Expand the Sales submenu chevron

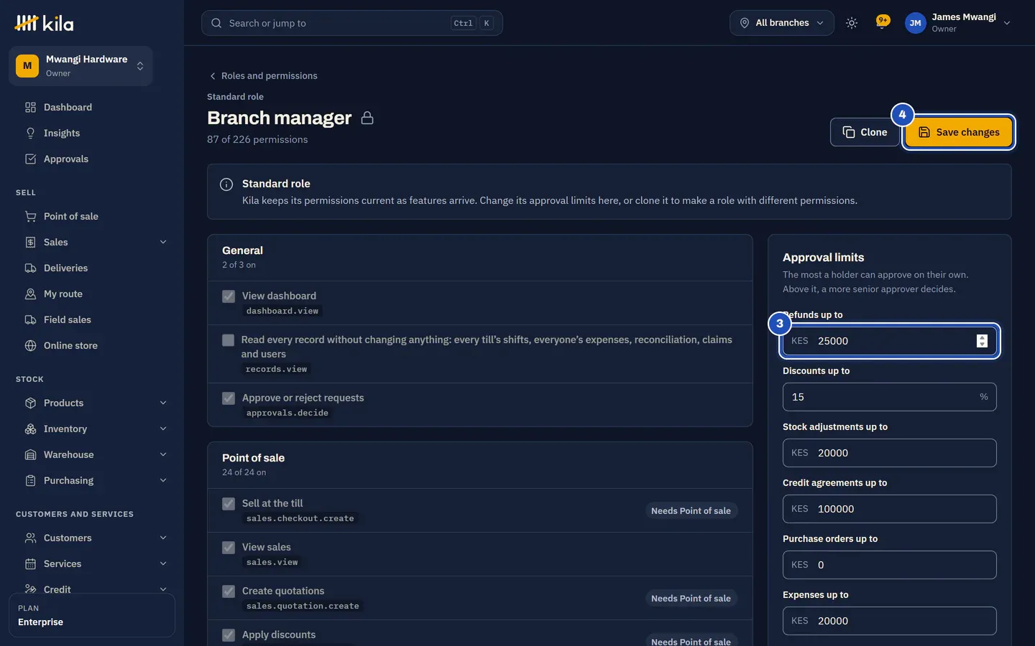point(163,242)
